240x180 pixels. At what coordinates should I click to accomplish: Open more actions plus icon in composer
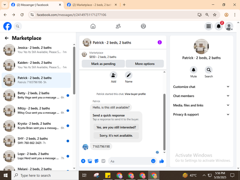(x=83, y=161)
